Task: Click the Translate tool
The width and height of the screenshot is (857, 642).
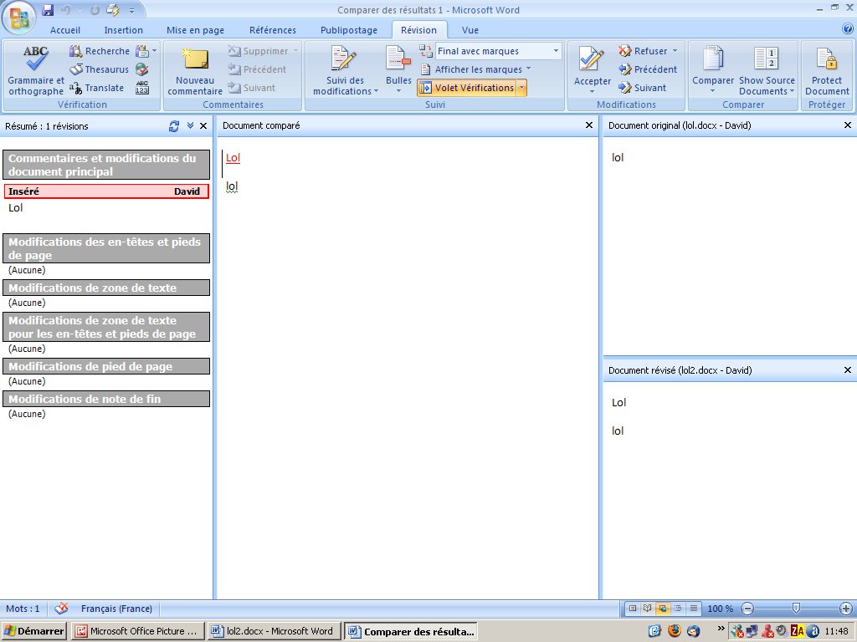Action: 97,88
